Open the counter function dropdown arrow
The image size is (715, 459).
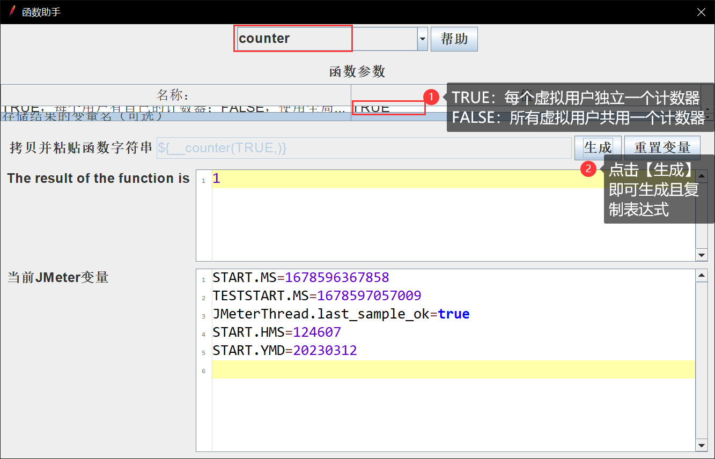coord(422,39)
